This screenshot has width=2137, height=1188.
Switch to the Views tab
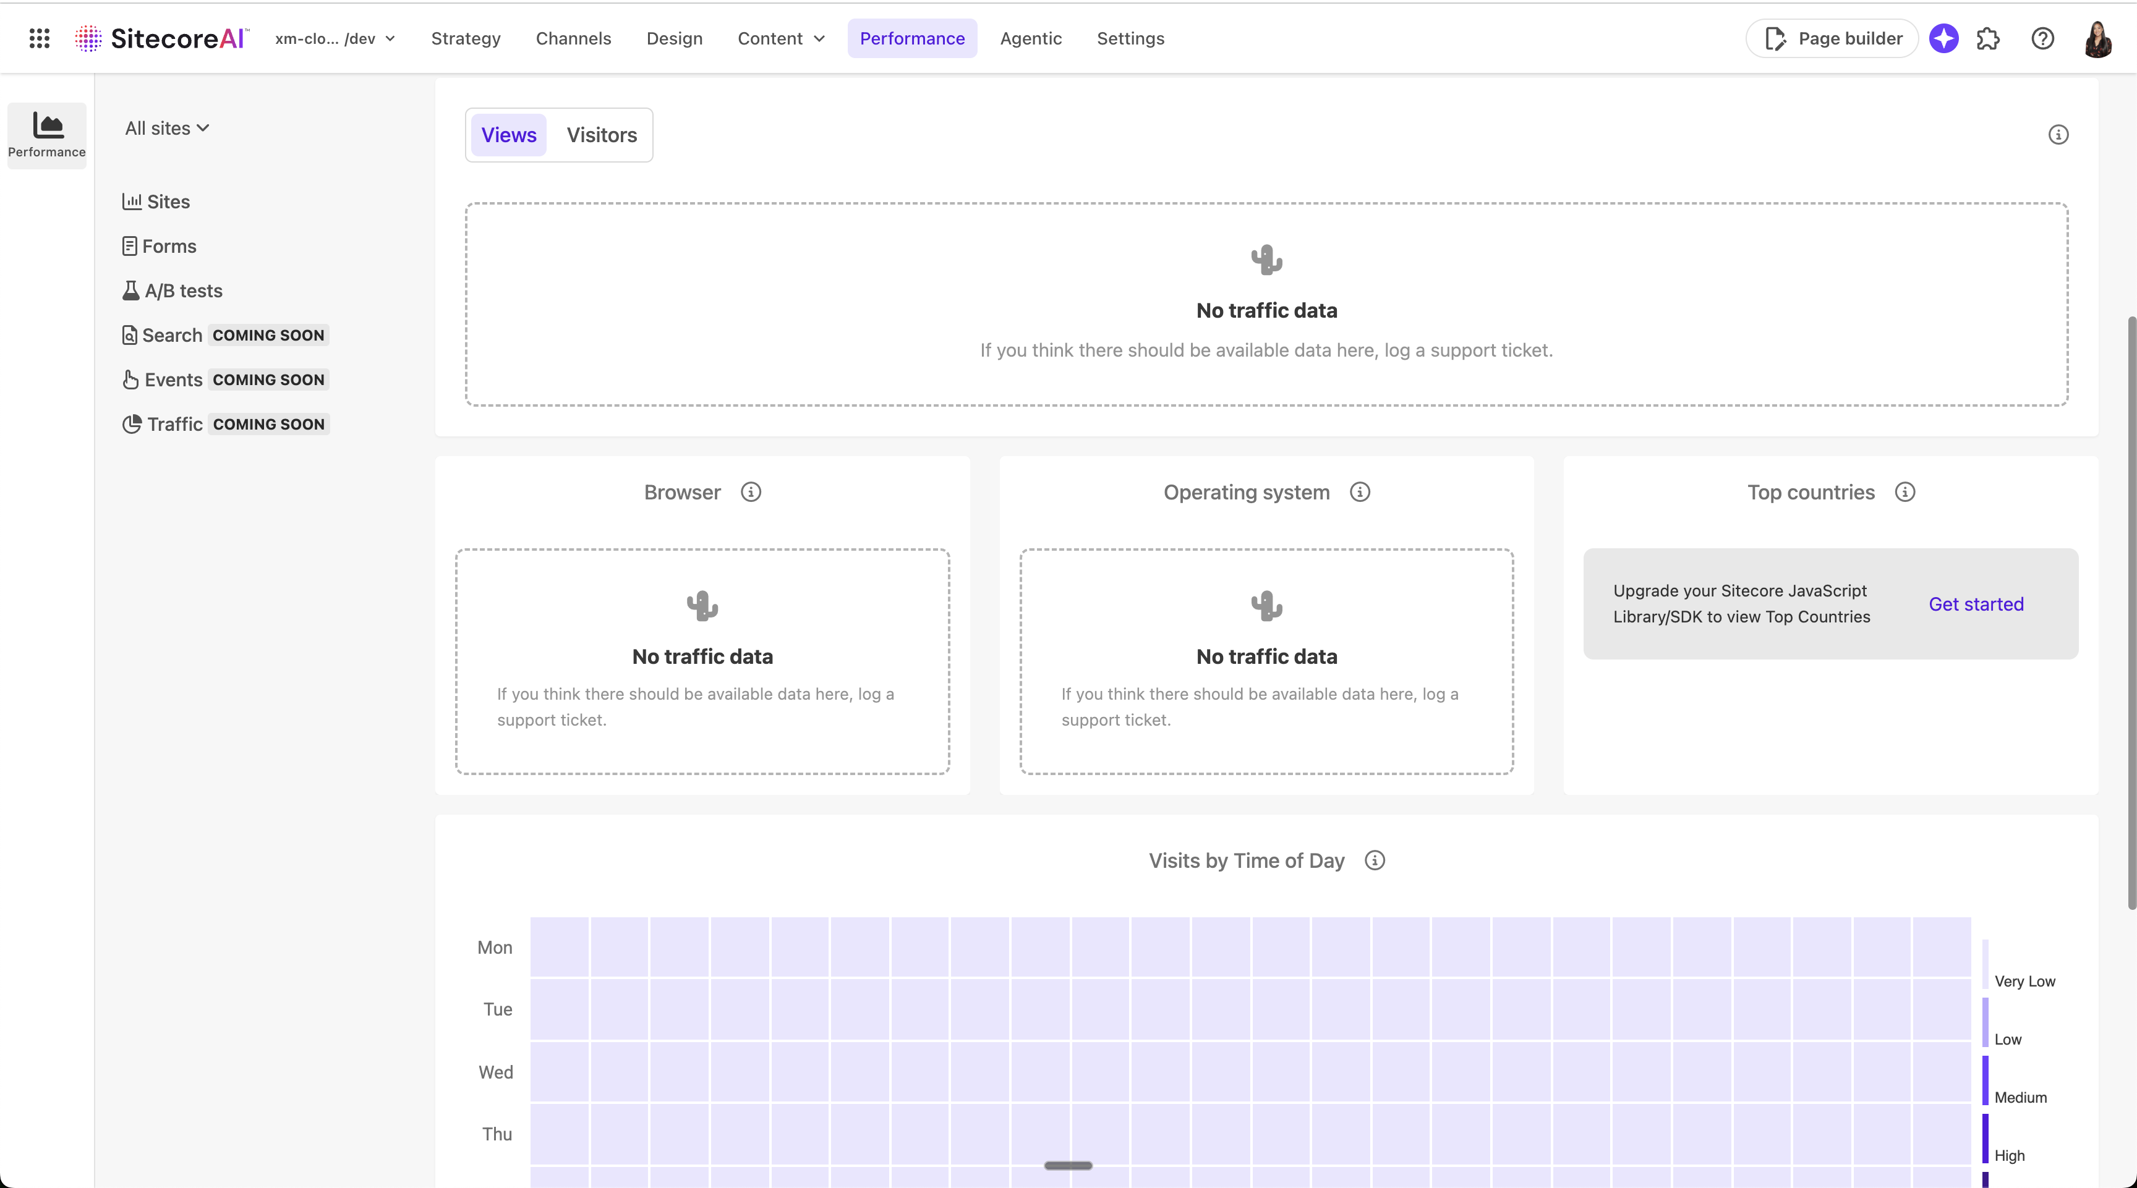[x=508, y=135]
